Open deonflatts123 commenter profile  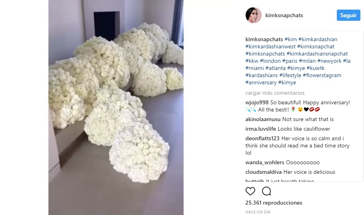click(x=262, y=138)
